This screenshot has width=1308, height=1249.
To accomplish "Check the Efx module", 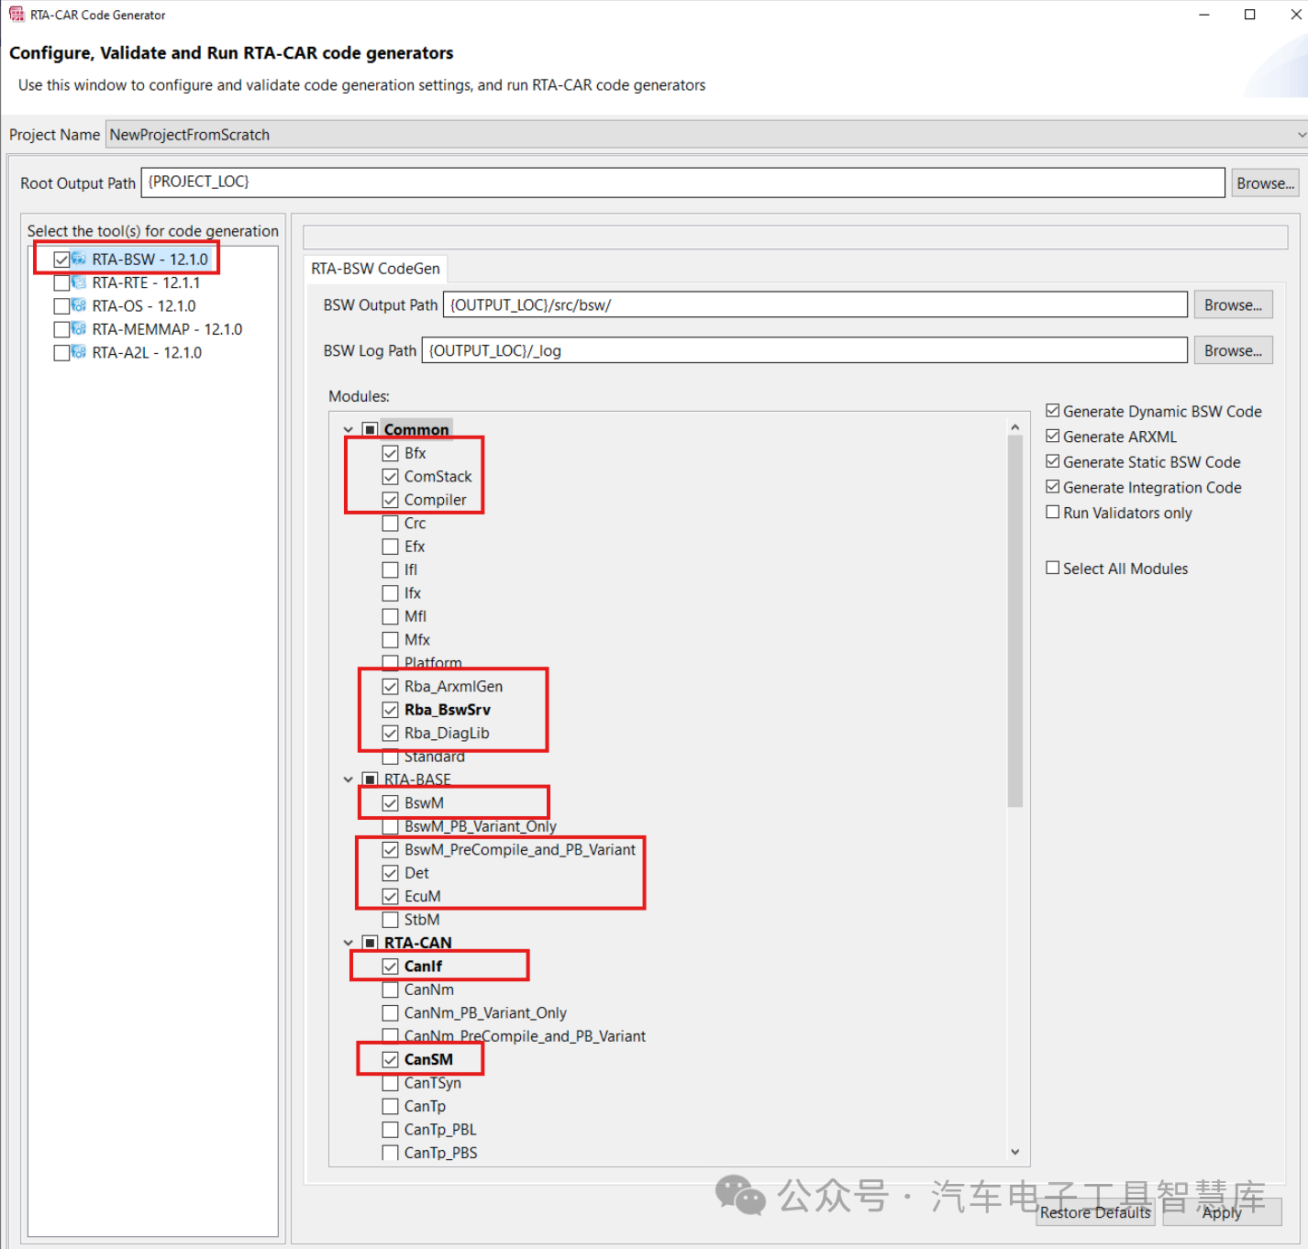I will pyautogui.click(x=391, y=547).
